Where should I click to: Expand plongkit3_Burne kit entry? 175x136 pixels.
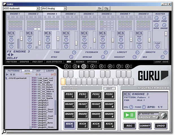(37, 123)
